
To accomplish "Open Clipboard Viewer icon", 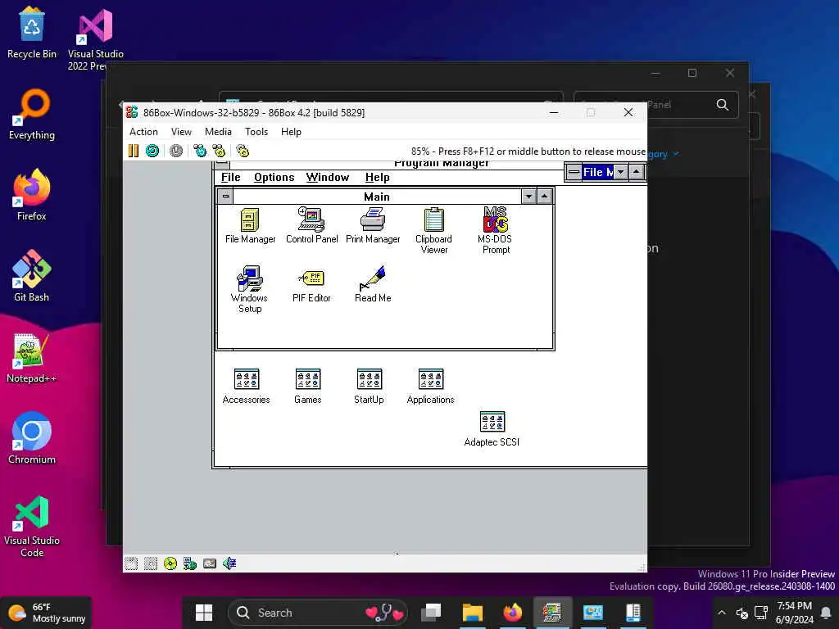I will click(x=434, y=231).
